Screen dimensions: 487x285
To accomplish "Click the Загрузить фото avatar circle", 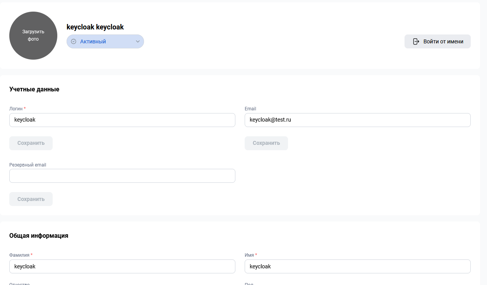I will point(33,36).
